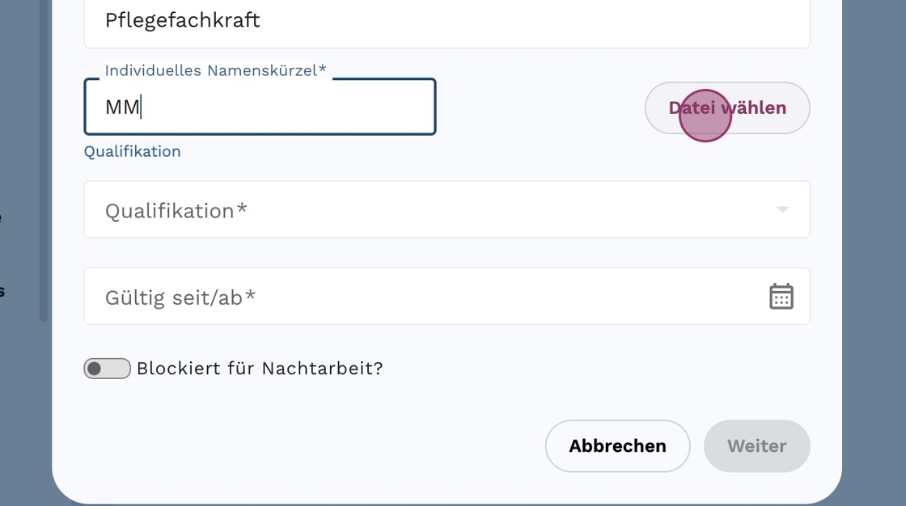This screenshot has height=506, width=906.
Task: Click the word Pflegefachkraft in top field
Action: click(182, 21)
